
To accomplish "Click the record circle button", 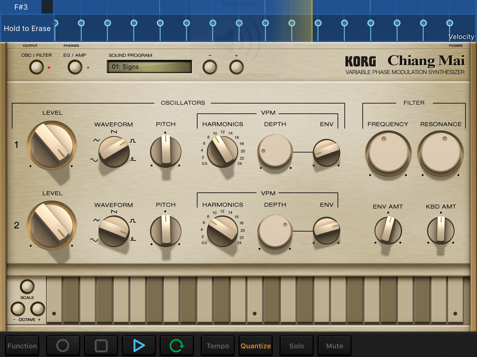I will click(63, 346).
